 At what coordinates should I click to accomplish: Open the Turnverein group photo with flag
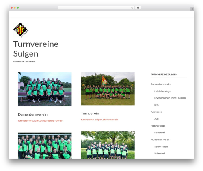tap(108, 89)
